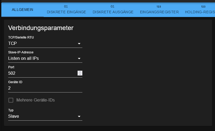The image size is (215, 131).
Task: Click the 123 icon above Holding-Register
Action: 203,7
